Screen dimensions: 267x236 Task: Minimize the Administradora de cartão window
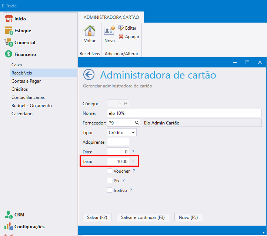(235, 62)
